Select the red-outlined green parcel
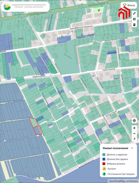The width and height of the screenshot is (139, 183). click(34, 123)
